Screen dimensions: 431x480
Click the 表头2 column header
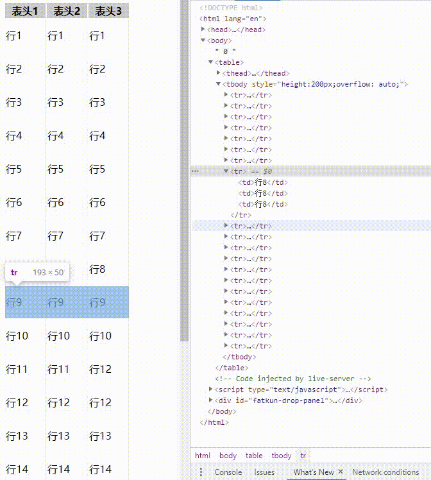[66, 11]
